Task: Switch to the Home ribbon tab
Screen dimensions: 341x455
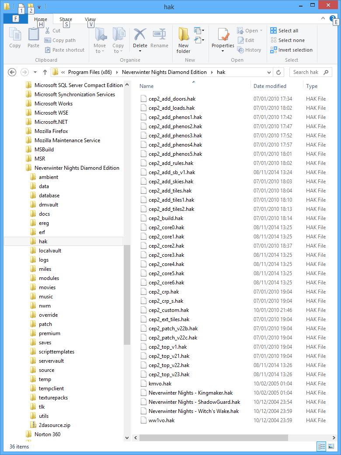Action: tap(41, 19)
